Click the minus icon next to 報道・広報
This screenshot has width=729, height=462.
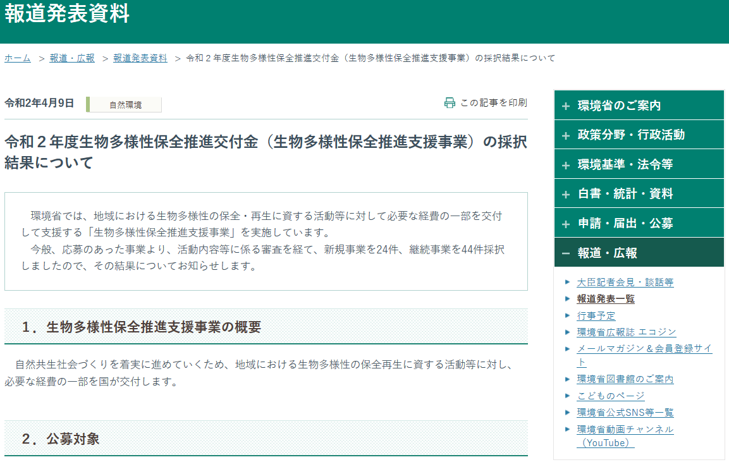[565, 253]
